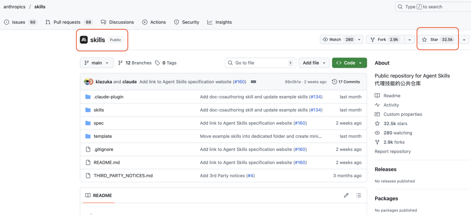
Task: Open the Actions tab
Action: (x=154, y=22)
